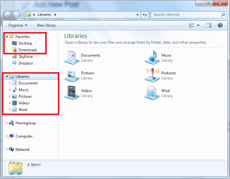The height and width of the screenshot is (179, 230).
Task: Select the Downloads folder icon in Favorites
Action: coord(14,50)
